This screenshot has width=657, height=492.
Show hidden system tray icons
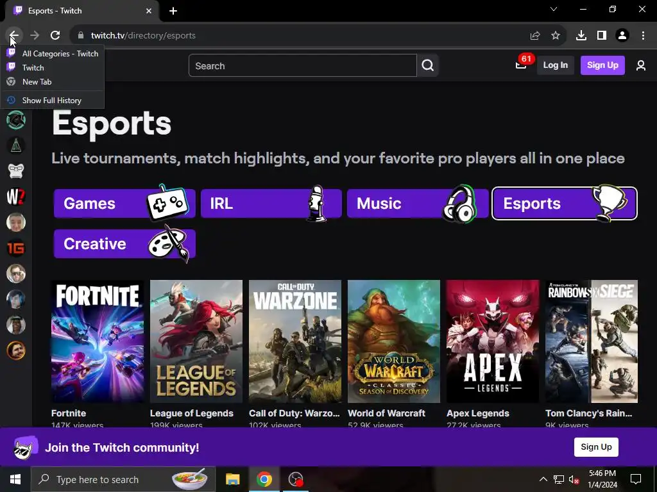click(543, 479)
